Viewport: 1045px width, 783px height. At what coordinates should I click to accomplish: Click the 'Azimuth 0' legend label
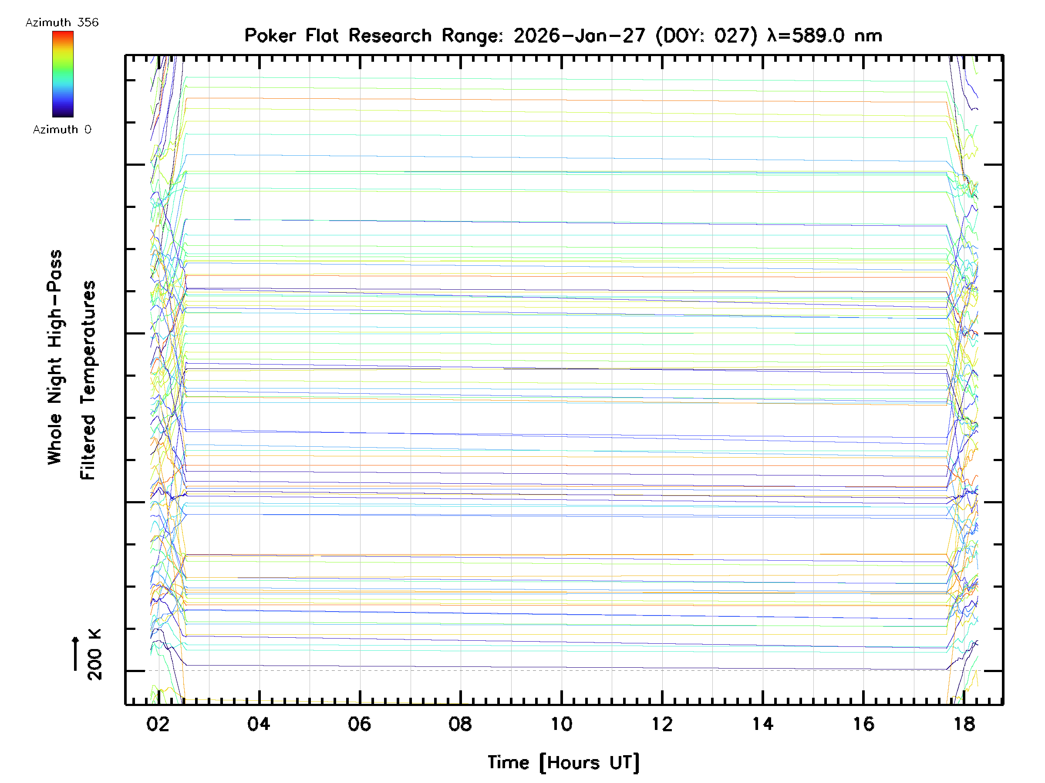tap(62, 129)
